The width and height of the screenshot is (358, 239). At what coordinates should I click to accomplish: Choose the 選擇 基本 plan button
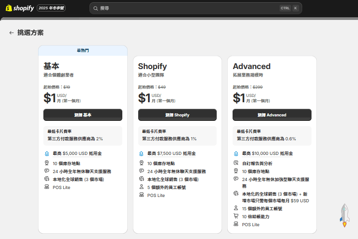pyautogui.click(x=83, y=115)
